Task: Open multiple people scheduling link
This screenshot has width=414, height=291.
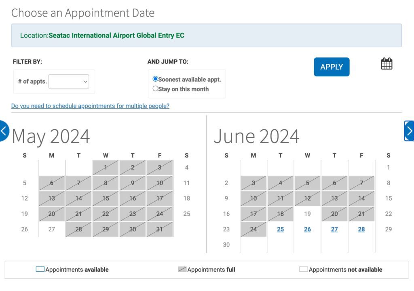Action: tap(90, 106)
